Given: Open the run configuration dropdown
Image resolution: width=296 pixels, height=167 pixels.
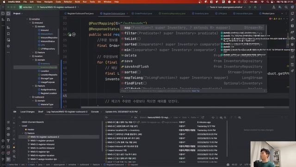Looking at the screenshot, I should (x=226, y=7).
